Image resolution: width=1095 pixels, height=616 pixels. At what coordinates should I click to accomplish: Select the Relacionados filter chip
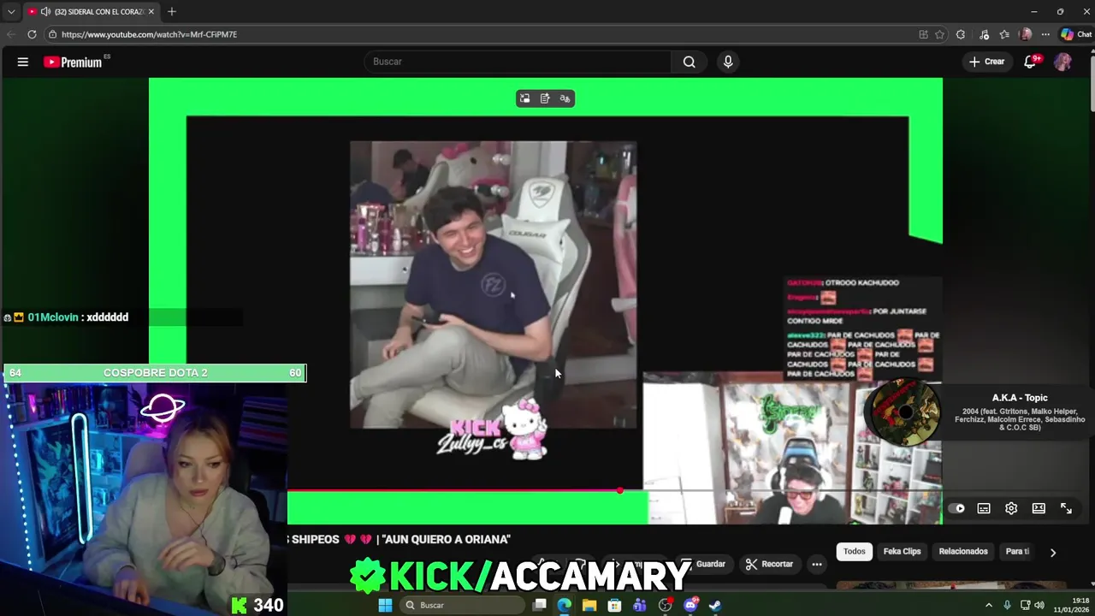963,551
